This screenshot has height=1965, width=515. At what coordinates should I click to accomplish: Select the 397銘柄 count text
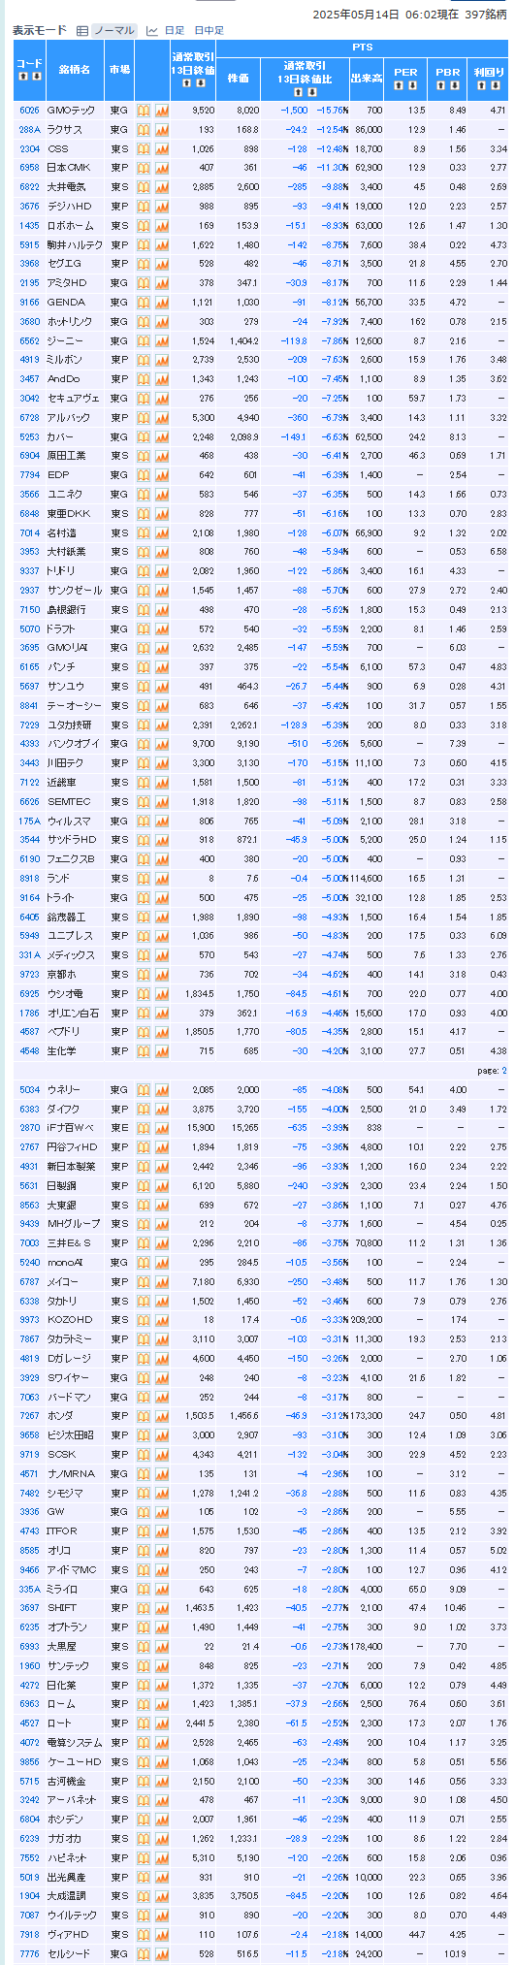[x=487, y=15]
